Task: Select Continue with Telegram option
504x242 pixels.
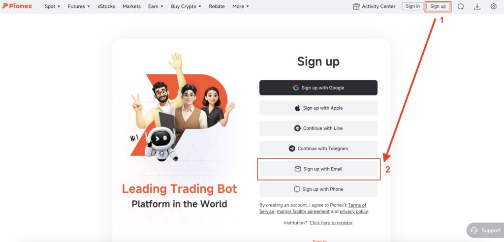Action: (318, 149)
